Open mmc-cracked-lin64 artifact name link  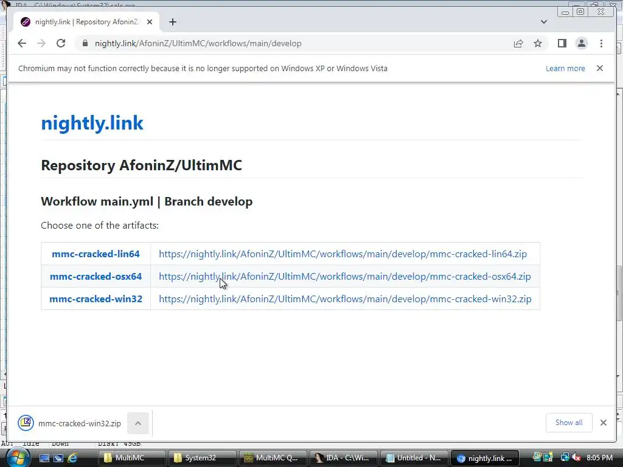(x=96, y=254)
